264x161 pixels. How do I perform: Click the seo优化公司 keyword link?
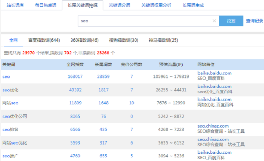[x=15, y=116]
